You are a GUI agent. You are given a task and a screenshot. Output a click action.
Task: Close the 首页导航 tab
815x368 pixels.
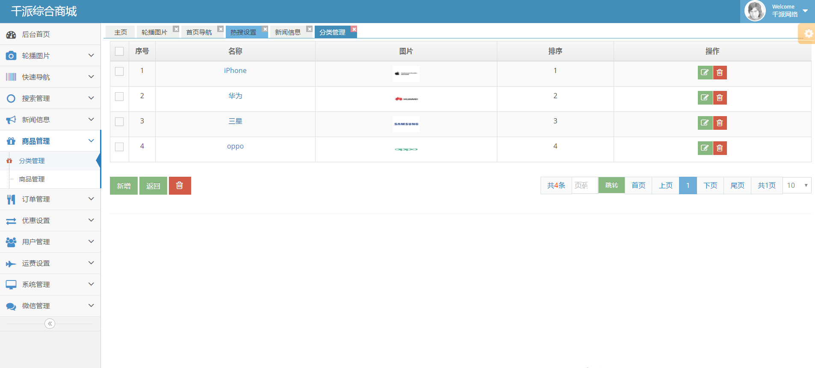coord(221,29)
